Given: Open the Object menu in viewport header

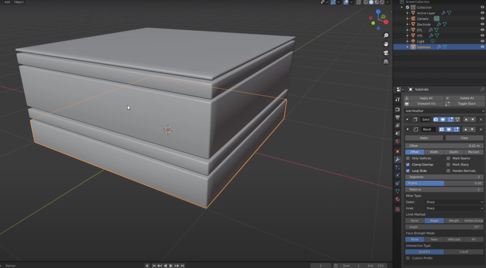Looking at the screenshot, I should (x=19, y=2).
